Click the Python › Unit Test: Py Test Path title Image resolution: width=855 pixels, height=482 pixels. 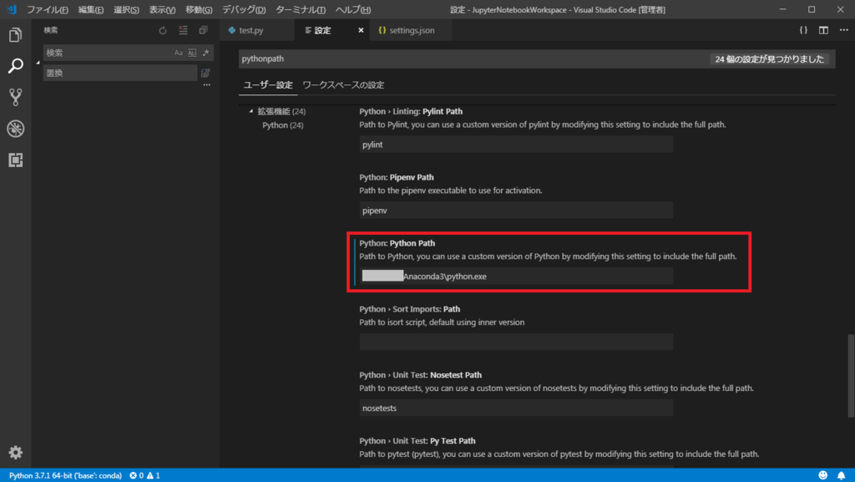coord(417,441)
